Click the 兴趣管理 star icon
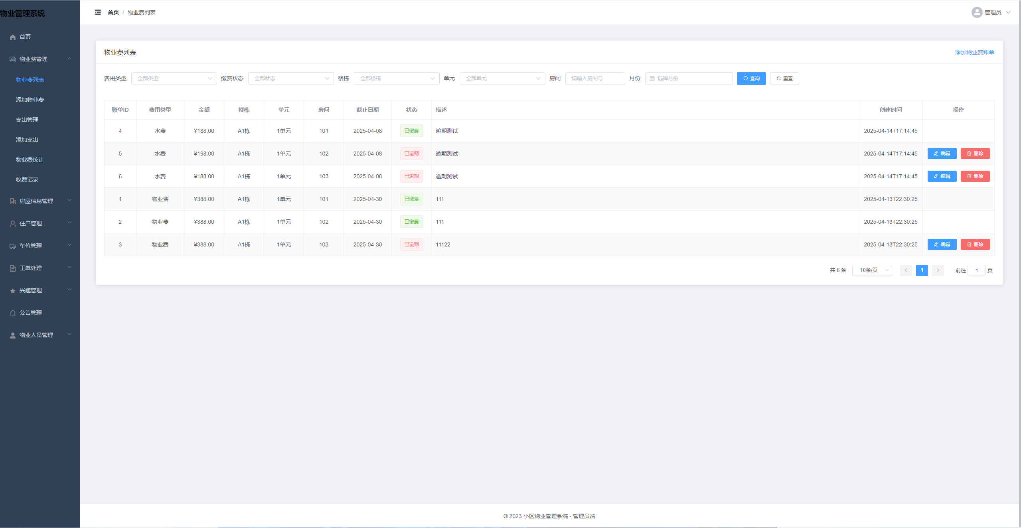The image size is (1021, 528). 13,291
